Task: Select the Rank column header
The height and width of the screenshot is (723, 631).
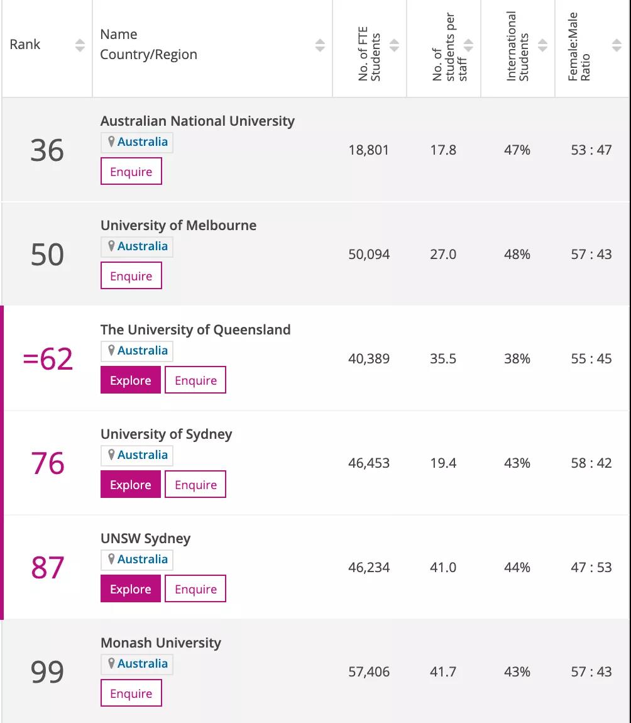Action: point(25,45)
